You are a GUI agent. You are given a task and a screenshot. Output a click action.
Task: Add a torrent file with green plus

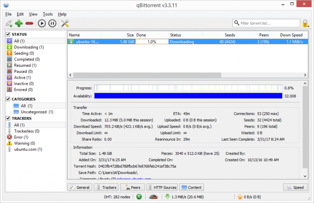point(19,23)
